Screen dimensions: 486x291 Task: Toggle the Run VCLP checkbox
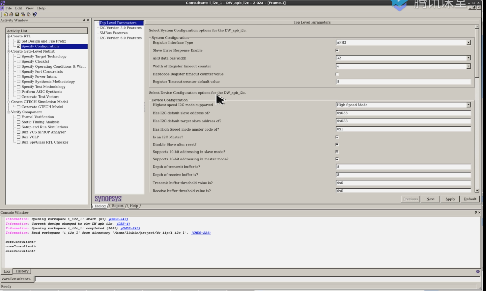tap(18, 137)
